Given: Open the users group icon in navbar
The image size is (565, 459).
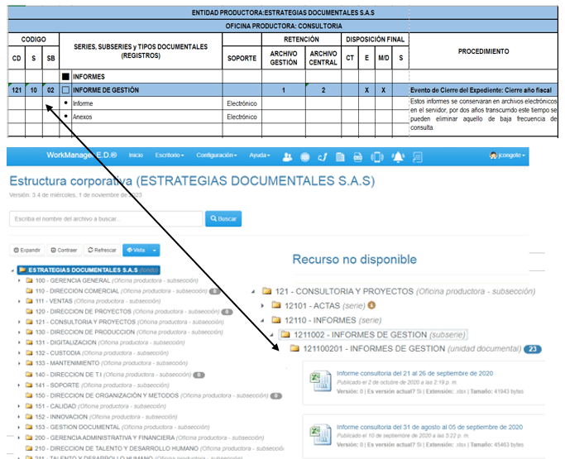Looking at the screenshot, I should click(287, 157).
